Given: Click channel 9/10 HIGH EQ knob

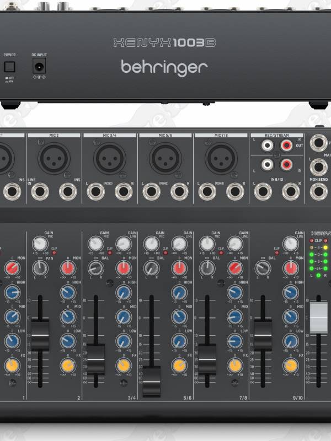Looking at the screenshot, I should tap(291, 293).
